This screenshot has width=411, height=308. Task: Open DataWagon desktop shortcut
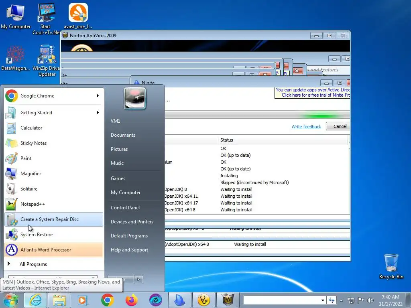(x=16, y=58)
